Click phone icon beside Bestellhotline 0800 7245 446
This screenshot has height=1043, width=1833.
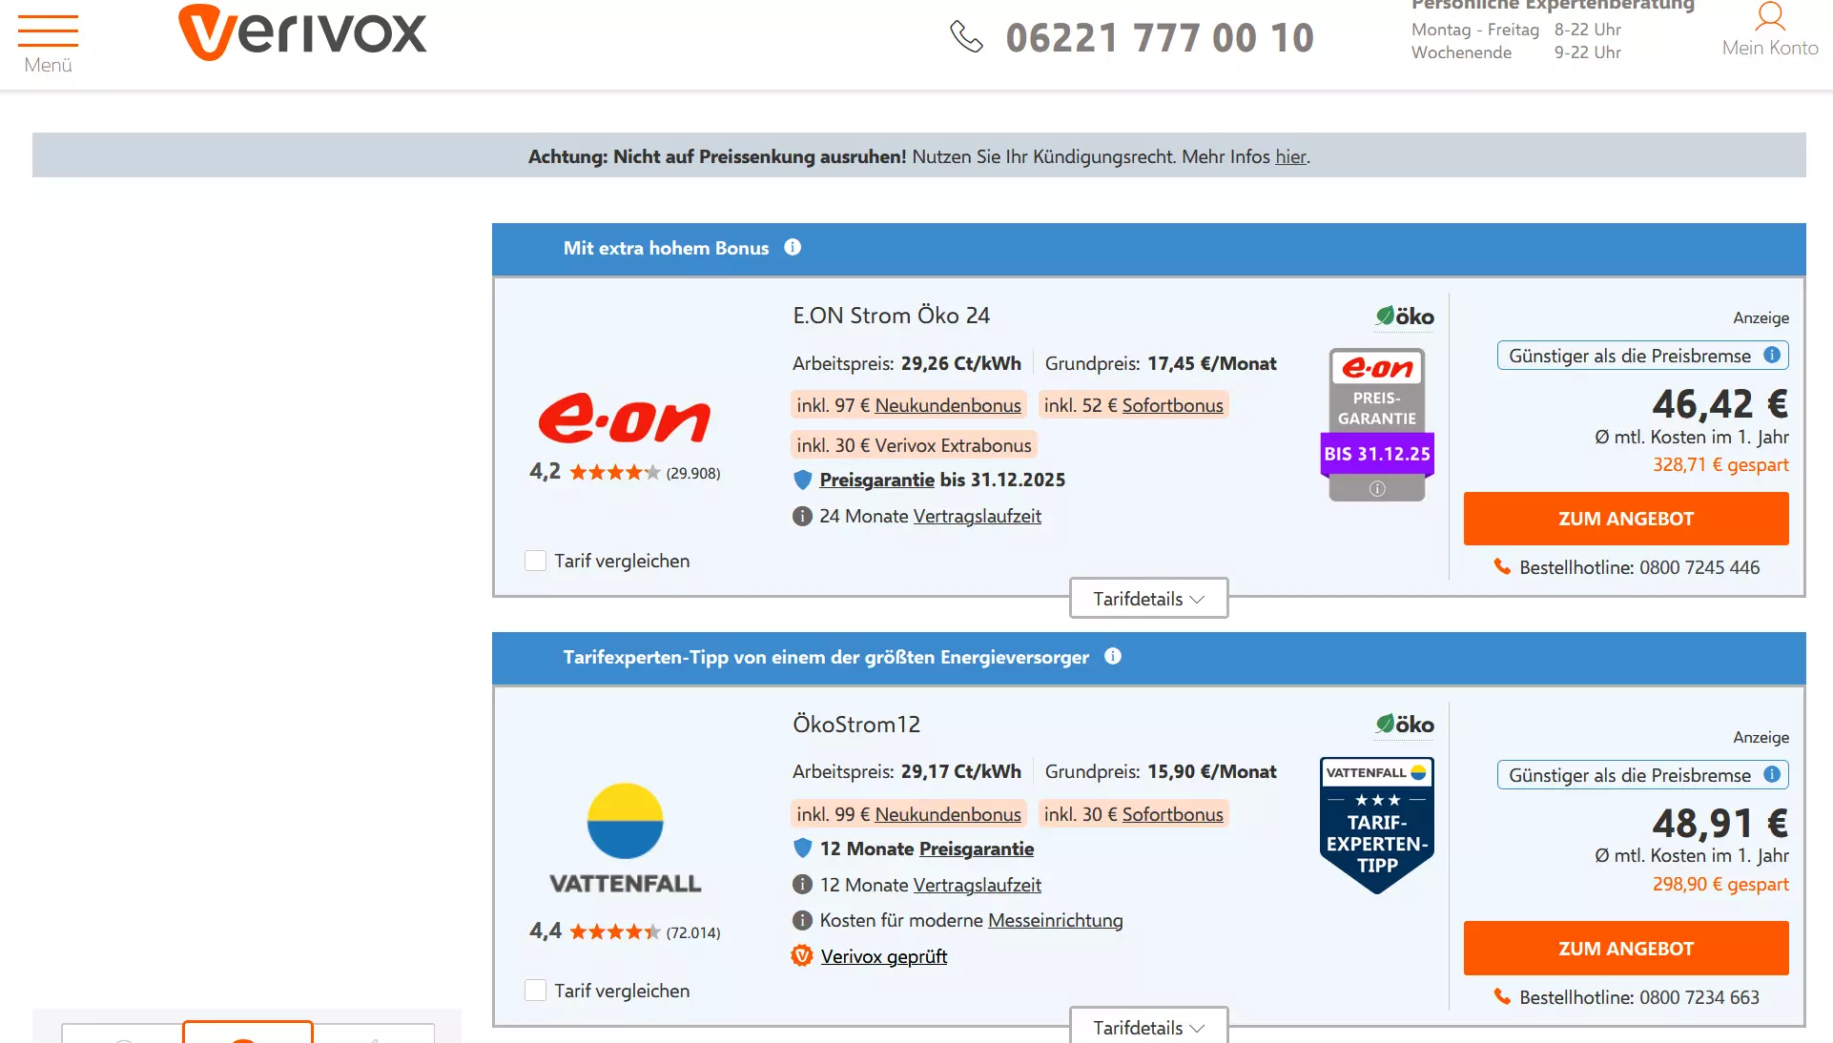1502,566
